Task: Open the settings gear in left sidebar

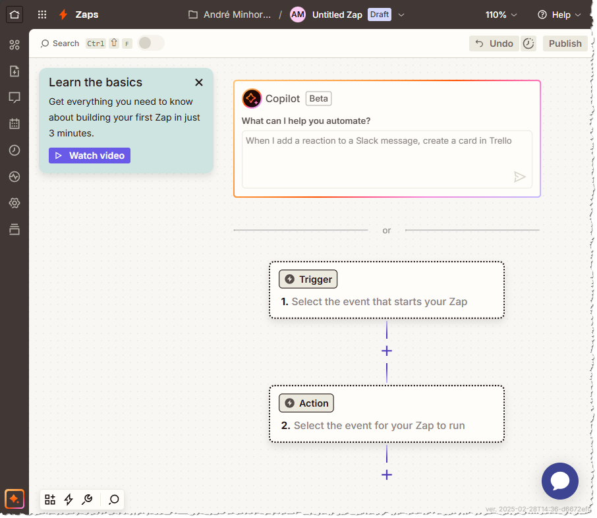Action: (x=14, y=203)
